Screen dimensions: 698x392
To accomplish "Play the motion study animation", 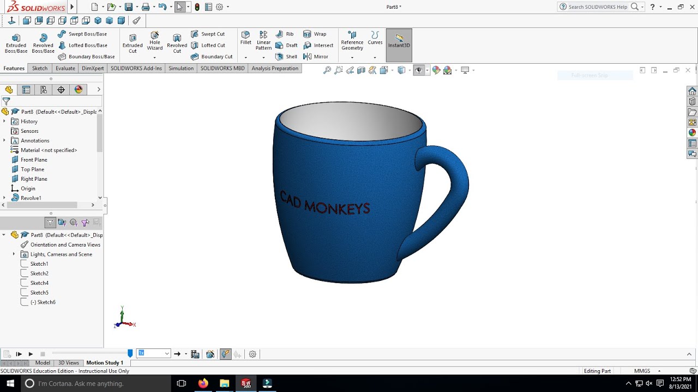I will 31,354.
